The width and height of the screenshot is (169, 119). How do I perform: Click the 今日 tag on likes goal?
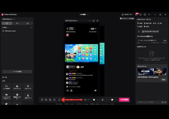(165, 41)
